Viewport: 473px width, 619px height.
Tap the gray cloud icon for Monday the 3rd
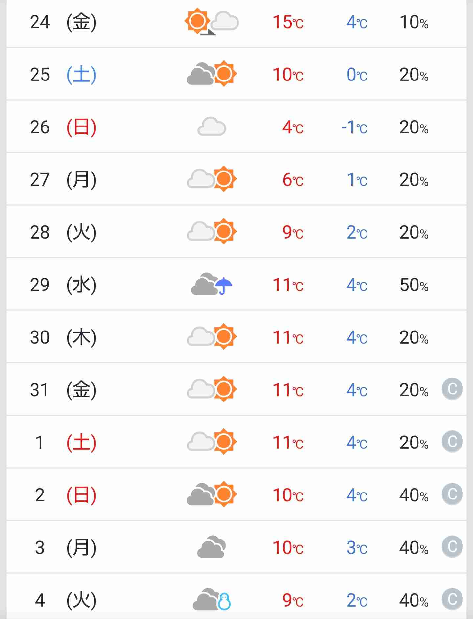(x=212, y=547)
